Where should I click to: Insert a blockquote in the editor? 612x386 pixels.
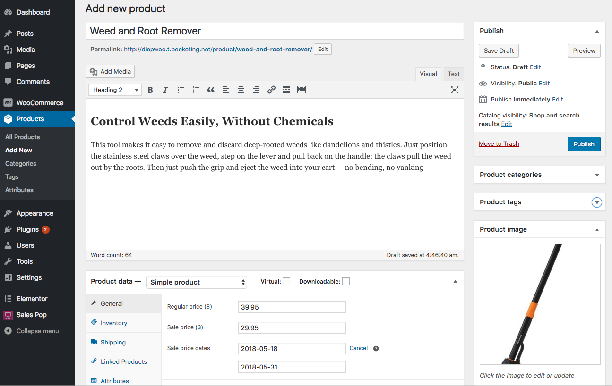pyautogui.click(x=211, y=90)
